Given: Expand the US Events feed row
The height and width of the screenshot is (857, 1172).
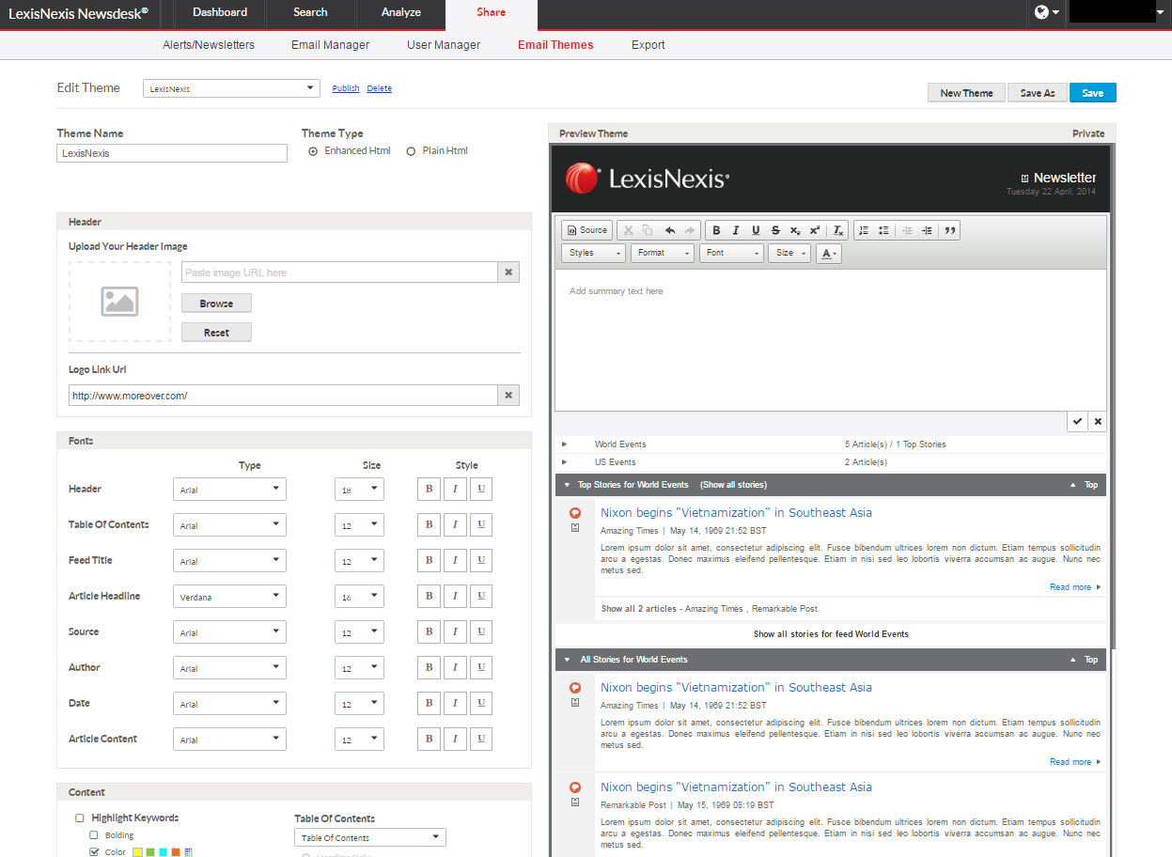Looking at the screenshot, I should [565, 462].
